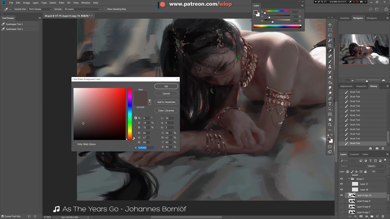This screenshot has height=219, width=390.
Task: Open the Layers panel options menu
Action: pos(388,154)
